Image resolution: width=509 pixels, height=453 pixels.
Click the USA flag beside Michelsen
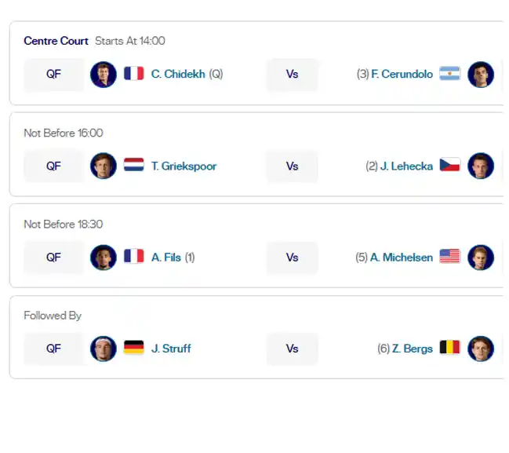coord(449,256)
